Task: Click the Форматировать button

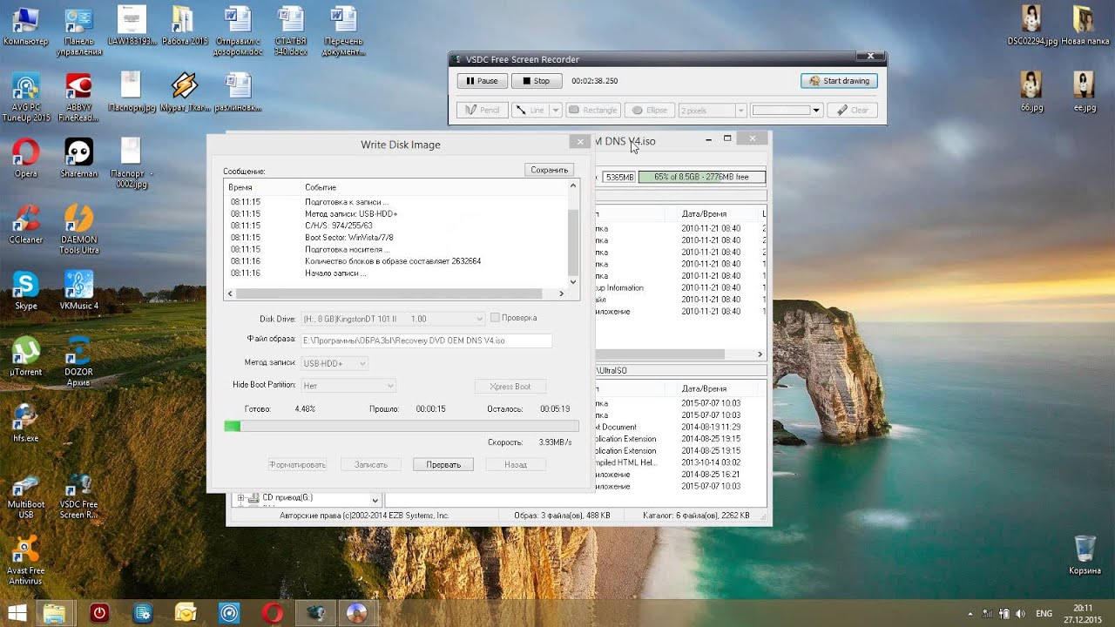Action: pos(298,465)
